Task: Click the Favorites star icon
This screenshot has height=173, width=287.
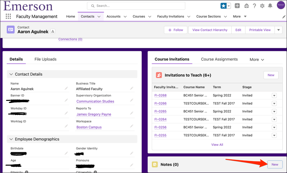Action: coord(224,6)
